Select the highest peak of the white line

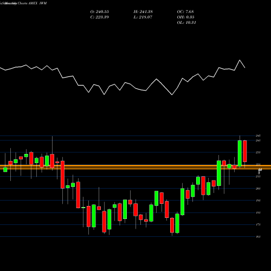(240, 60)
